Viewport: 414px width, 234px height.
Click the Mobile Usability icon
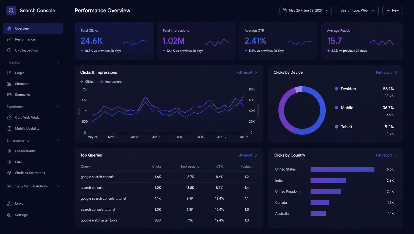click(9, 129)
